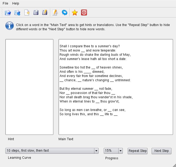Click the yellow star icon

74,12
